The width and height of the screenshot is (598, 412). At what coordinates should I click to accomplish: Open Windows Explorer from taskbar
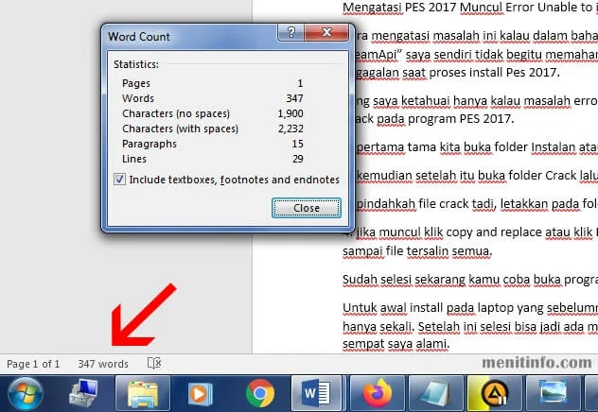(143, 394)
